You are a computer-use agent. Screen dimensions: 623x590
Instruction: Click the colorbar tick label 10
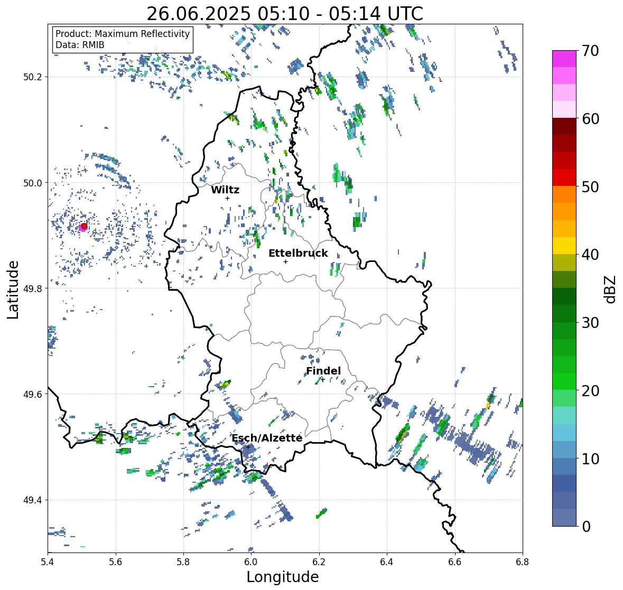pos(590,458)
